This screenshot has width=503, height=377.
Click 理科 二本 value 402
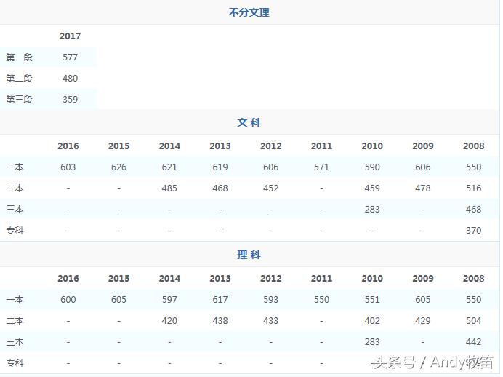[x=372, y=321]
